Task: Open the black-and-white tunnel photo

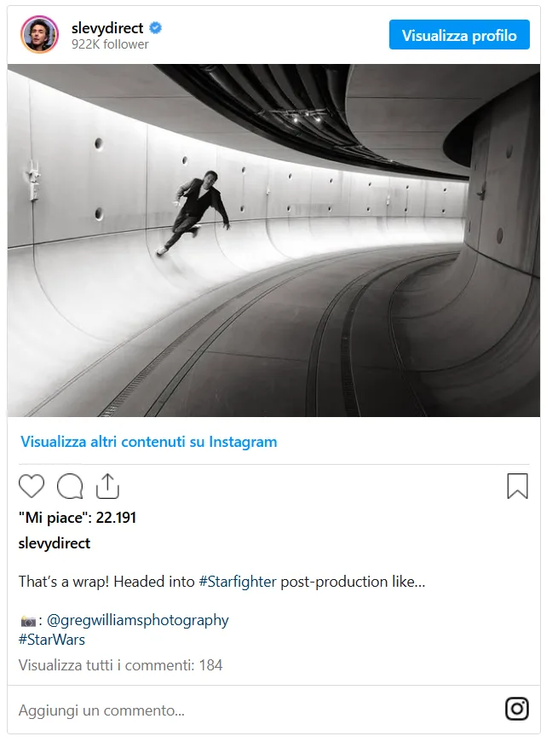Action: (273, 241)
